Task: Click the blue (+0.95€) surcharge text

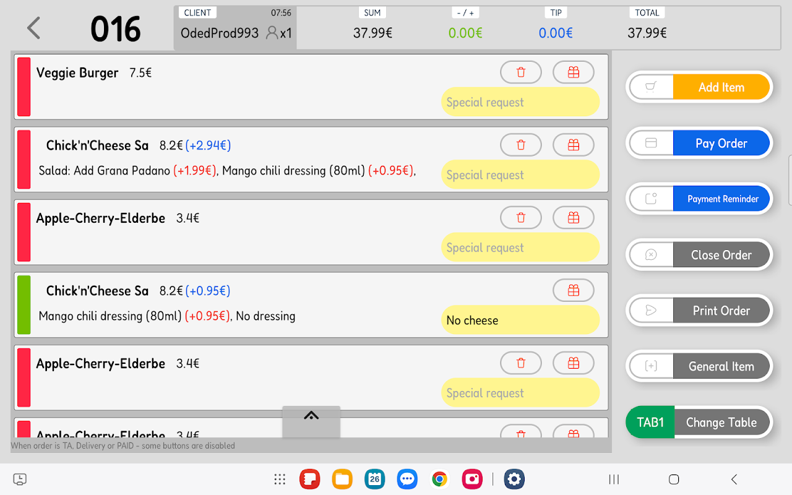Action: coord(208,291)
